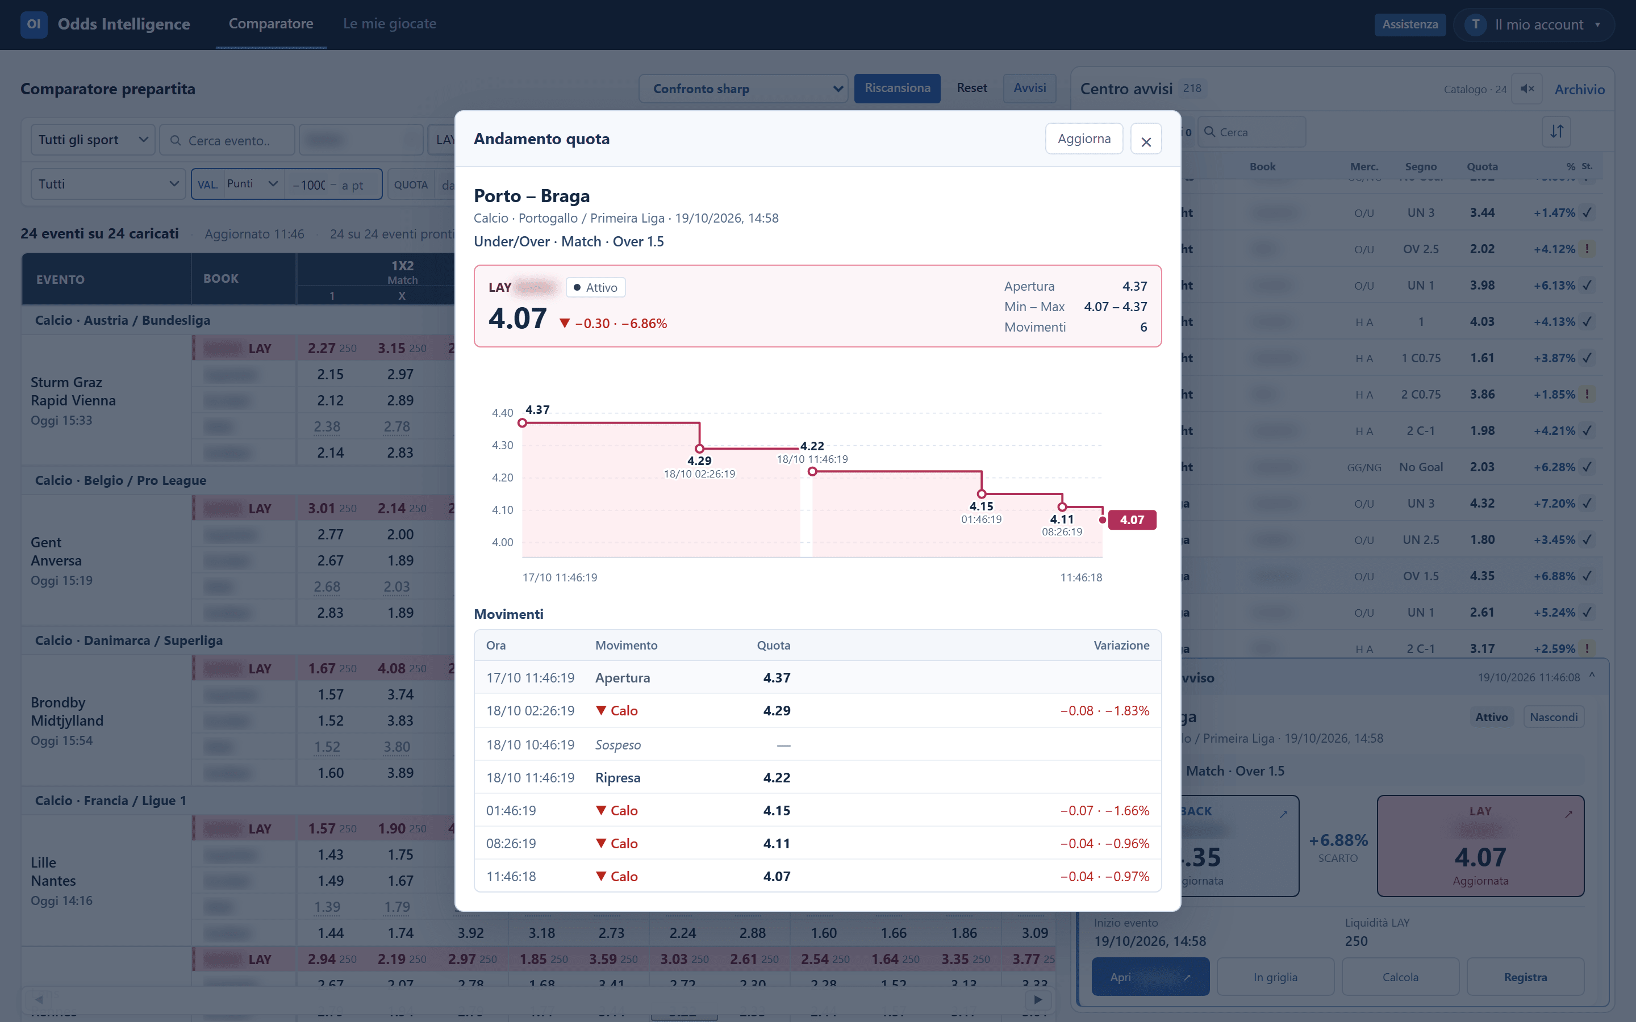This screenshot has width=1636, height=1022.
Task: Click the Reset button
Action: click(x=971, y=89)
